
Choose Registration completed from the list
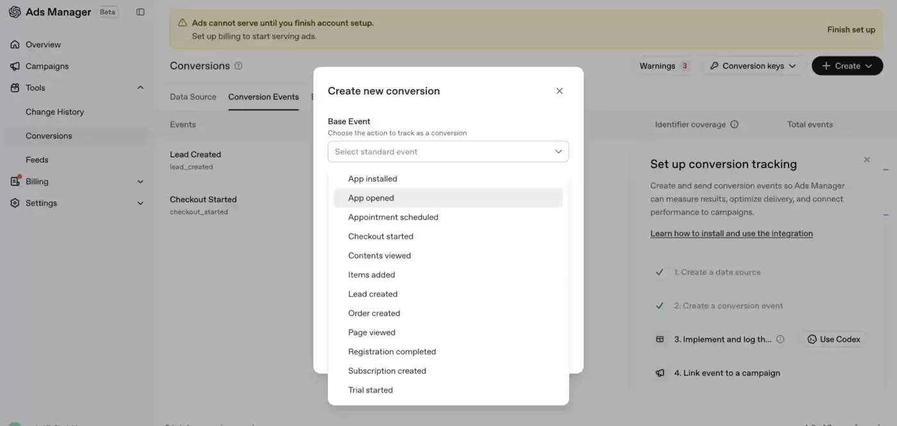coord(448,352)
